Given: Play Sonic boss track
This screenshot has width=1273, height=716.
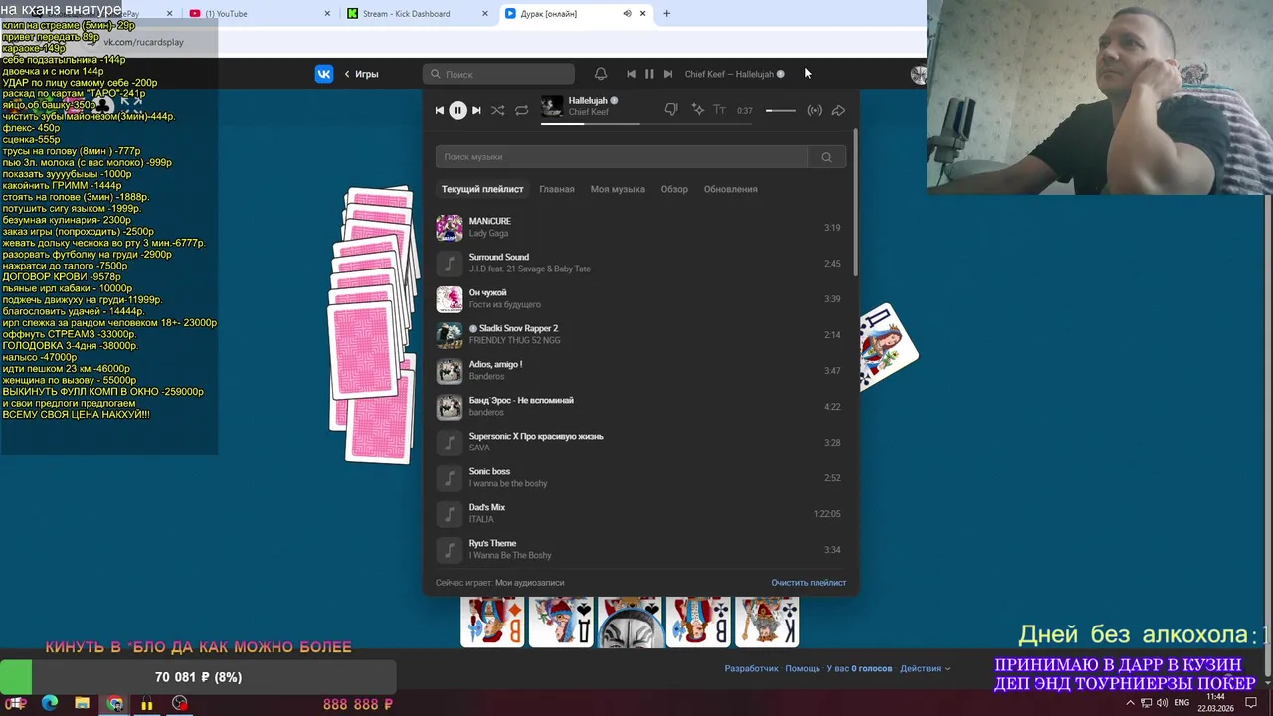Looking at the screenshot, I should [x=640, y=477].
